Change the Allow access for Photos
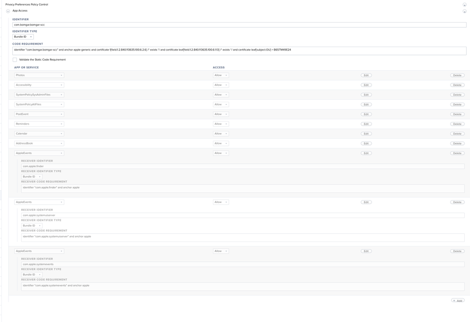This screenshot has height=322, width=470. click(x=221, y=75)
